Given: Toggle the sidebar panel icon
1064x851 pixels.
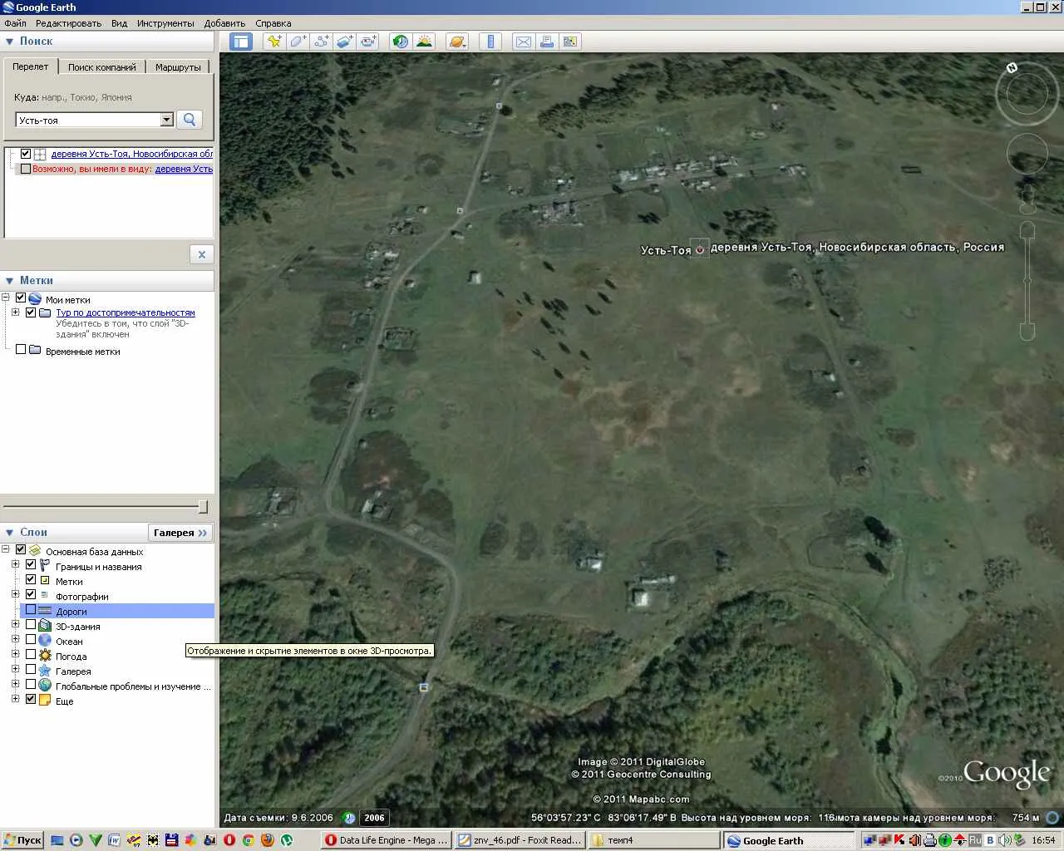Looking at the screenshot, I should click(241, 41).
